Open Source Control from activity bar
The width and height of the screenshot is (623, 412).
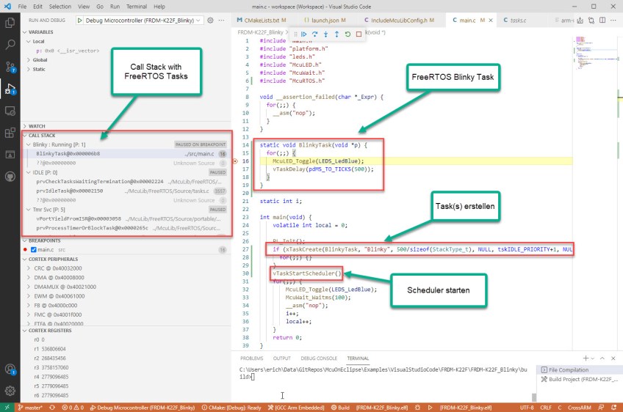pos(10,67)
